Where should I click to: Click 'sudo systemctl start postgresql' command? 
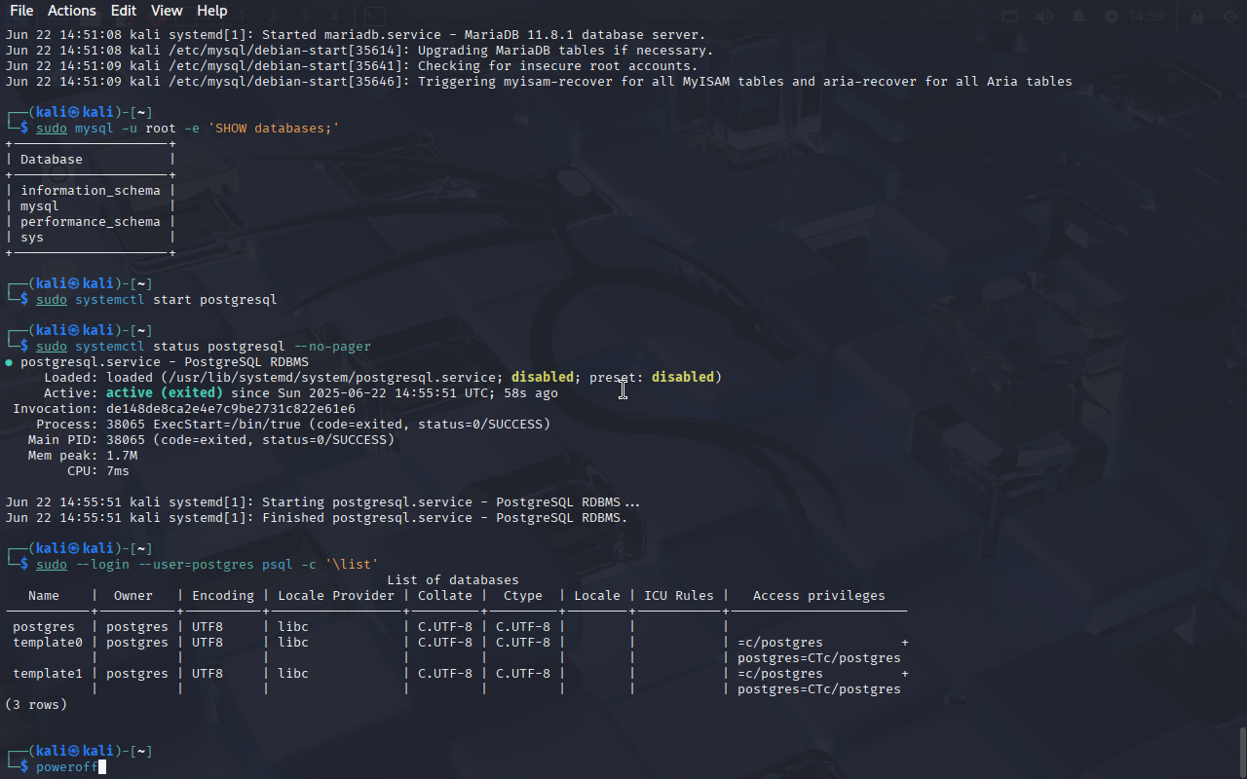157,300
